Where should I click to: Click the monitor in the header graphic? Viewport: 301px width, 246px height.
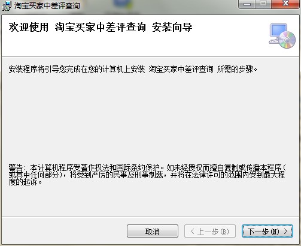coord(278,31)
